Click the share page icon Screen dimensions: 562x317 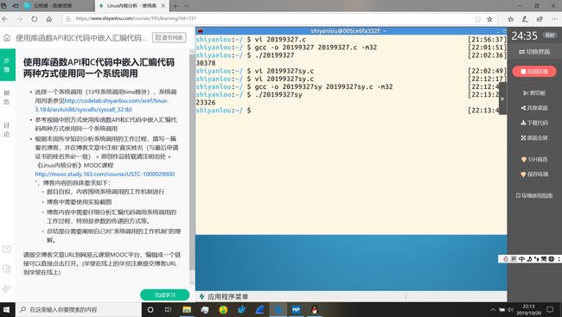click(540, 19)
